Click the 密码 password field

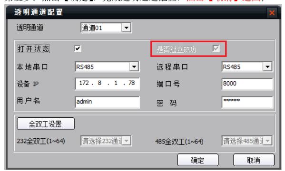[x=247, y=102]
